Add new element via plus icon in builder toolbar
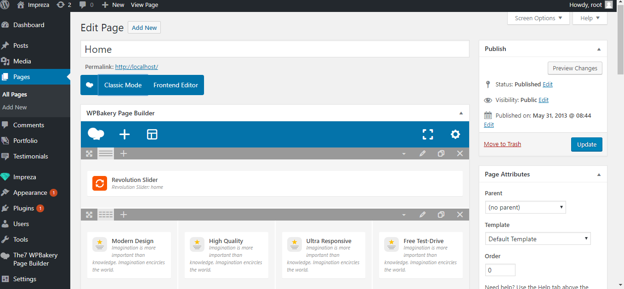The image size is (624, 289). coord(125,134)
